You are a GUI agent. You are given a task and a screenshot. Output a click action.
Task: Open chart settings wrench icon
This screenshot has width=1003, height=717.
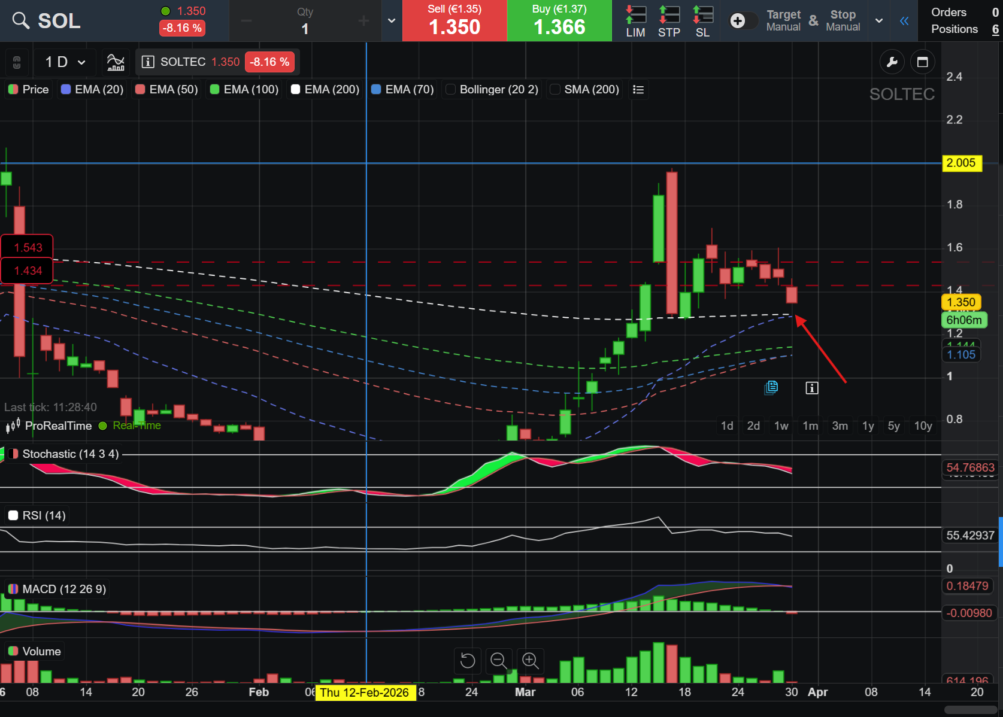coord(892,62)
